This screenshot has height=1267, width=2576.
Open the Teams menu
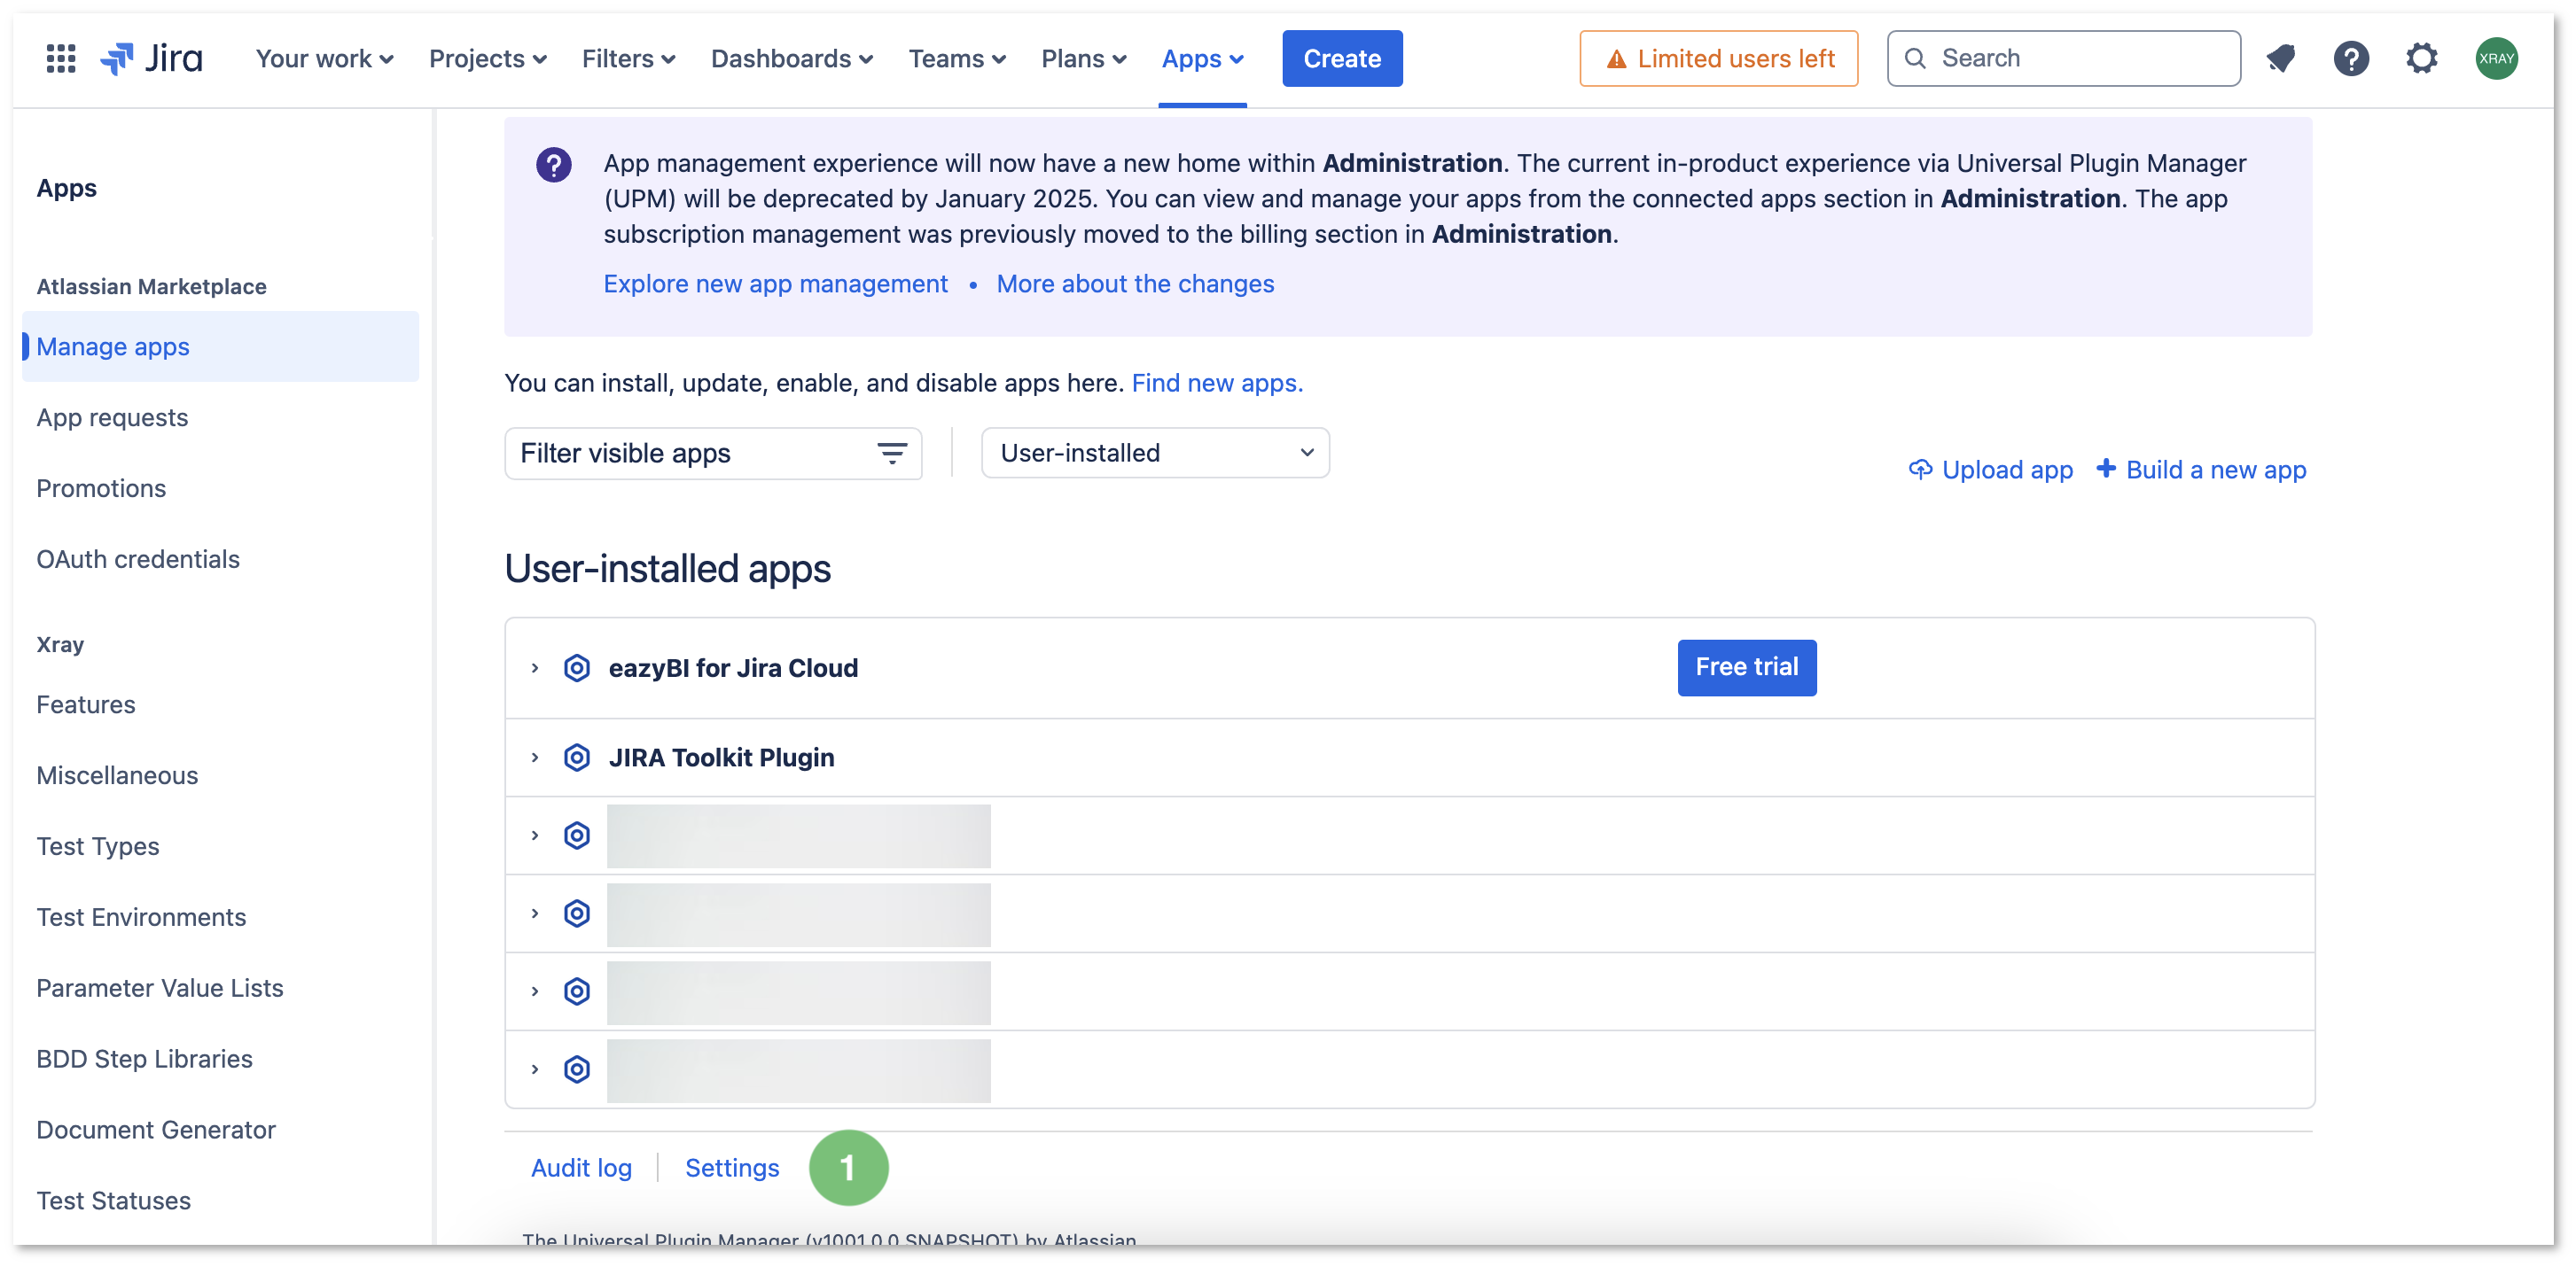[957, 58]
